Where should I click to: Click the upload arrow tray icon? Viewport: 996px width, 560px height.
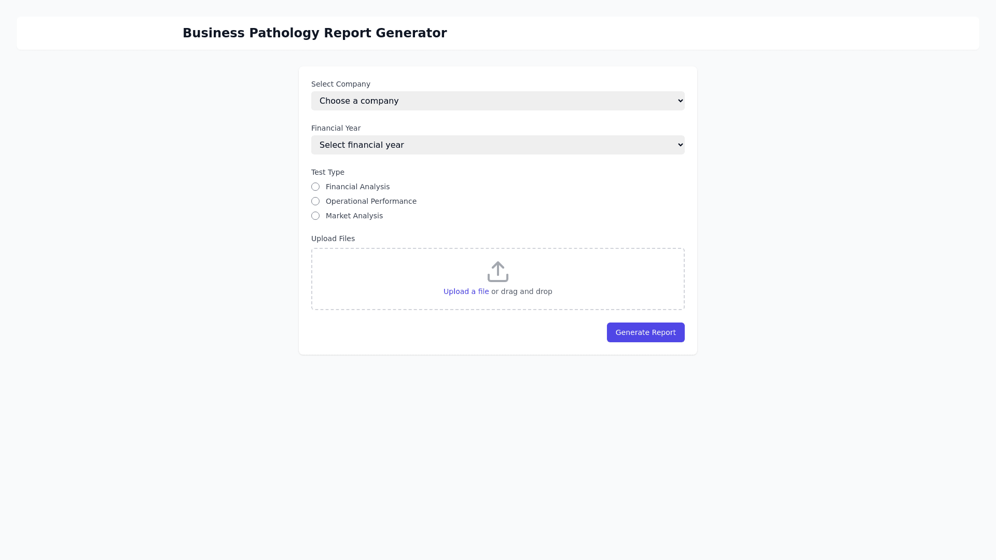tap(497, 272)
